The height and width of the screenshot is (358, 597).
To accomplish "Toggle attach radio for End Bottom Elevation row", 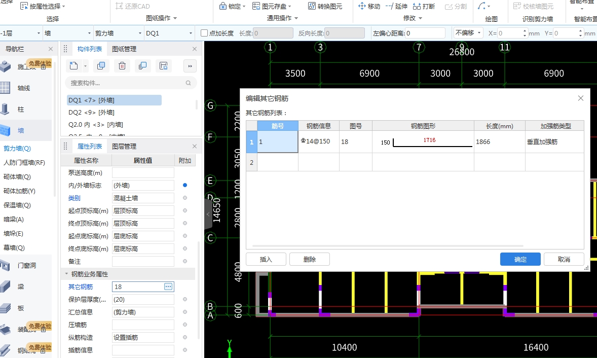I will coord(184,248).
